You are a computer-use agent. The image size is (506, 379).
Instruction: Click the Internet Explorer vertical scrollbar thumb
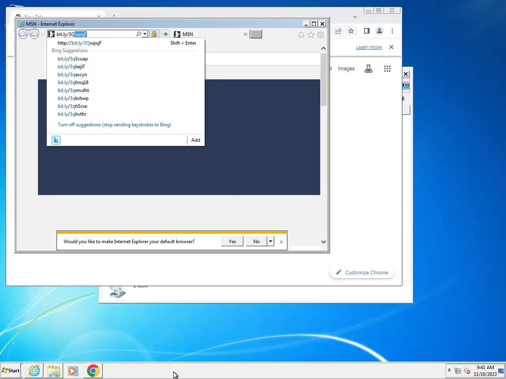(x=323, y=79)
